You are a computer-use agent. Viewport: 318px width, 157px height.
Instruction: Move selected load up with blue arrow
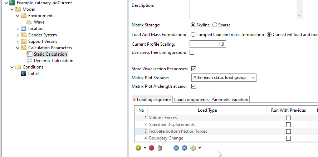click(x=184, y=148)
